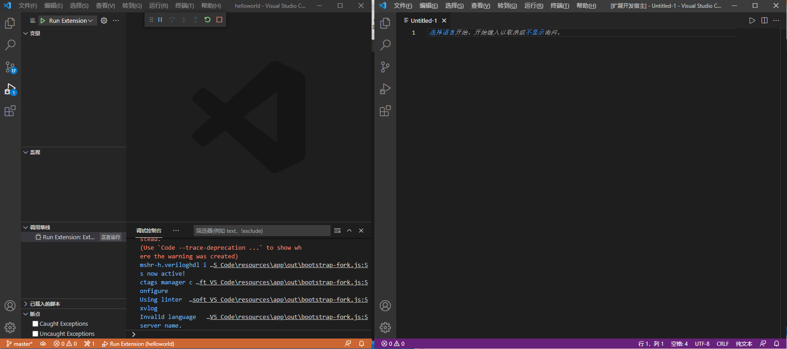Open notifications bell in right status bar
787x349 pixels.
777,344
